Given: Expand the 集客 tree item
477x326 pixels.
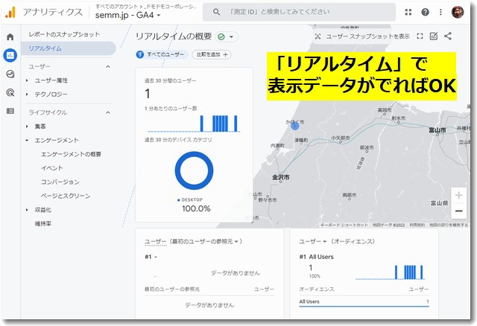Looking at the screenshot, I should pos(27,127).
